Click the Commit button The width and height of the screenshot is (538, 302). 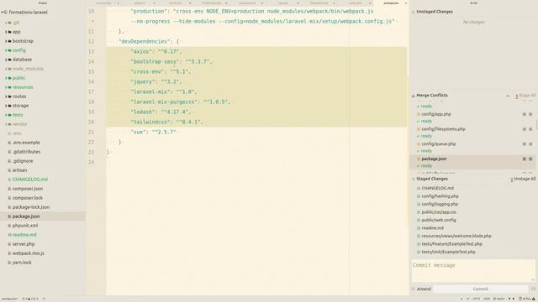(480, 289)
